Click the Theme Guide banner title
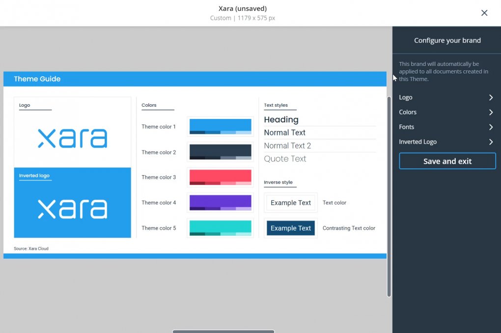The image size is (501, 333). tap(37, 79)
